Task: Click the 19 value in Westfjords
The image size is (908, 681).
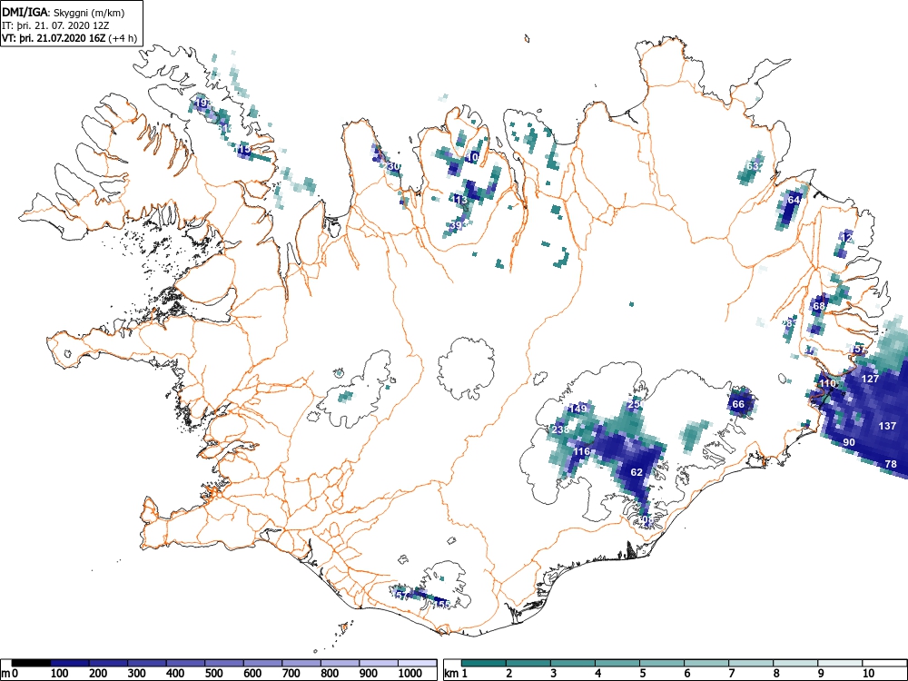Action: pos(202,103)
